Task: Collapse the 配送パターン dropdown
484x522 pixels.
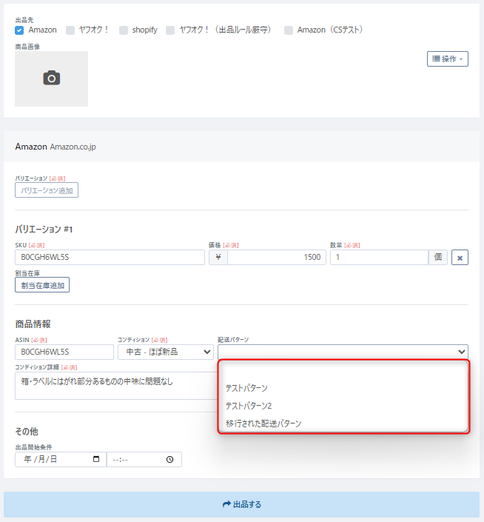Action: tap(343, 352)
